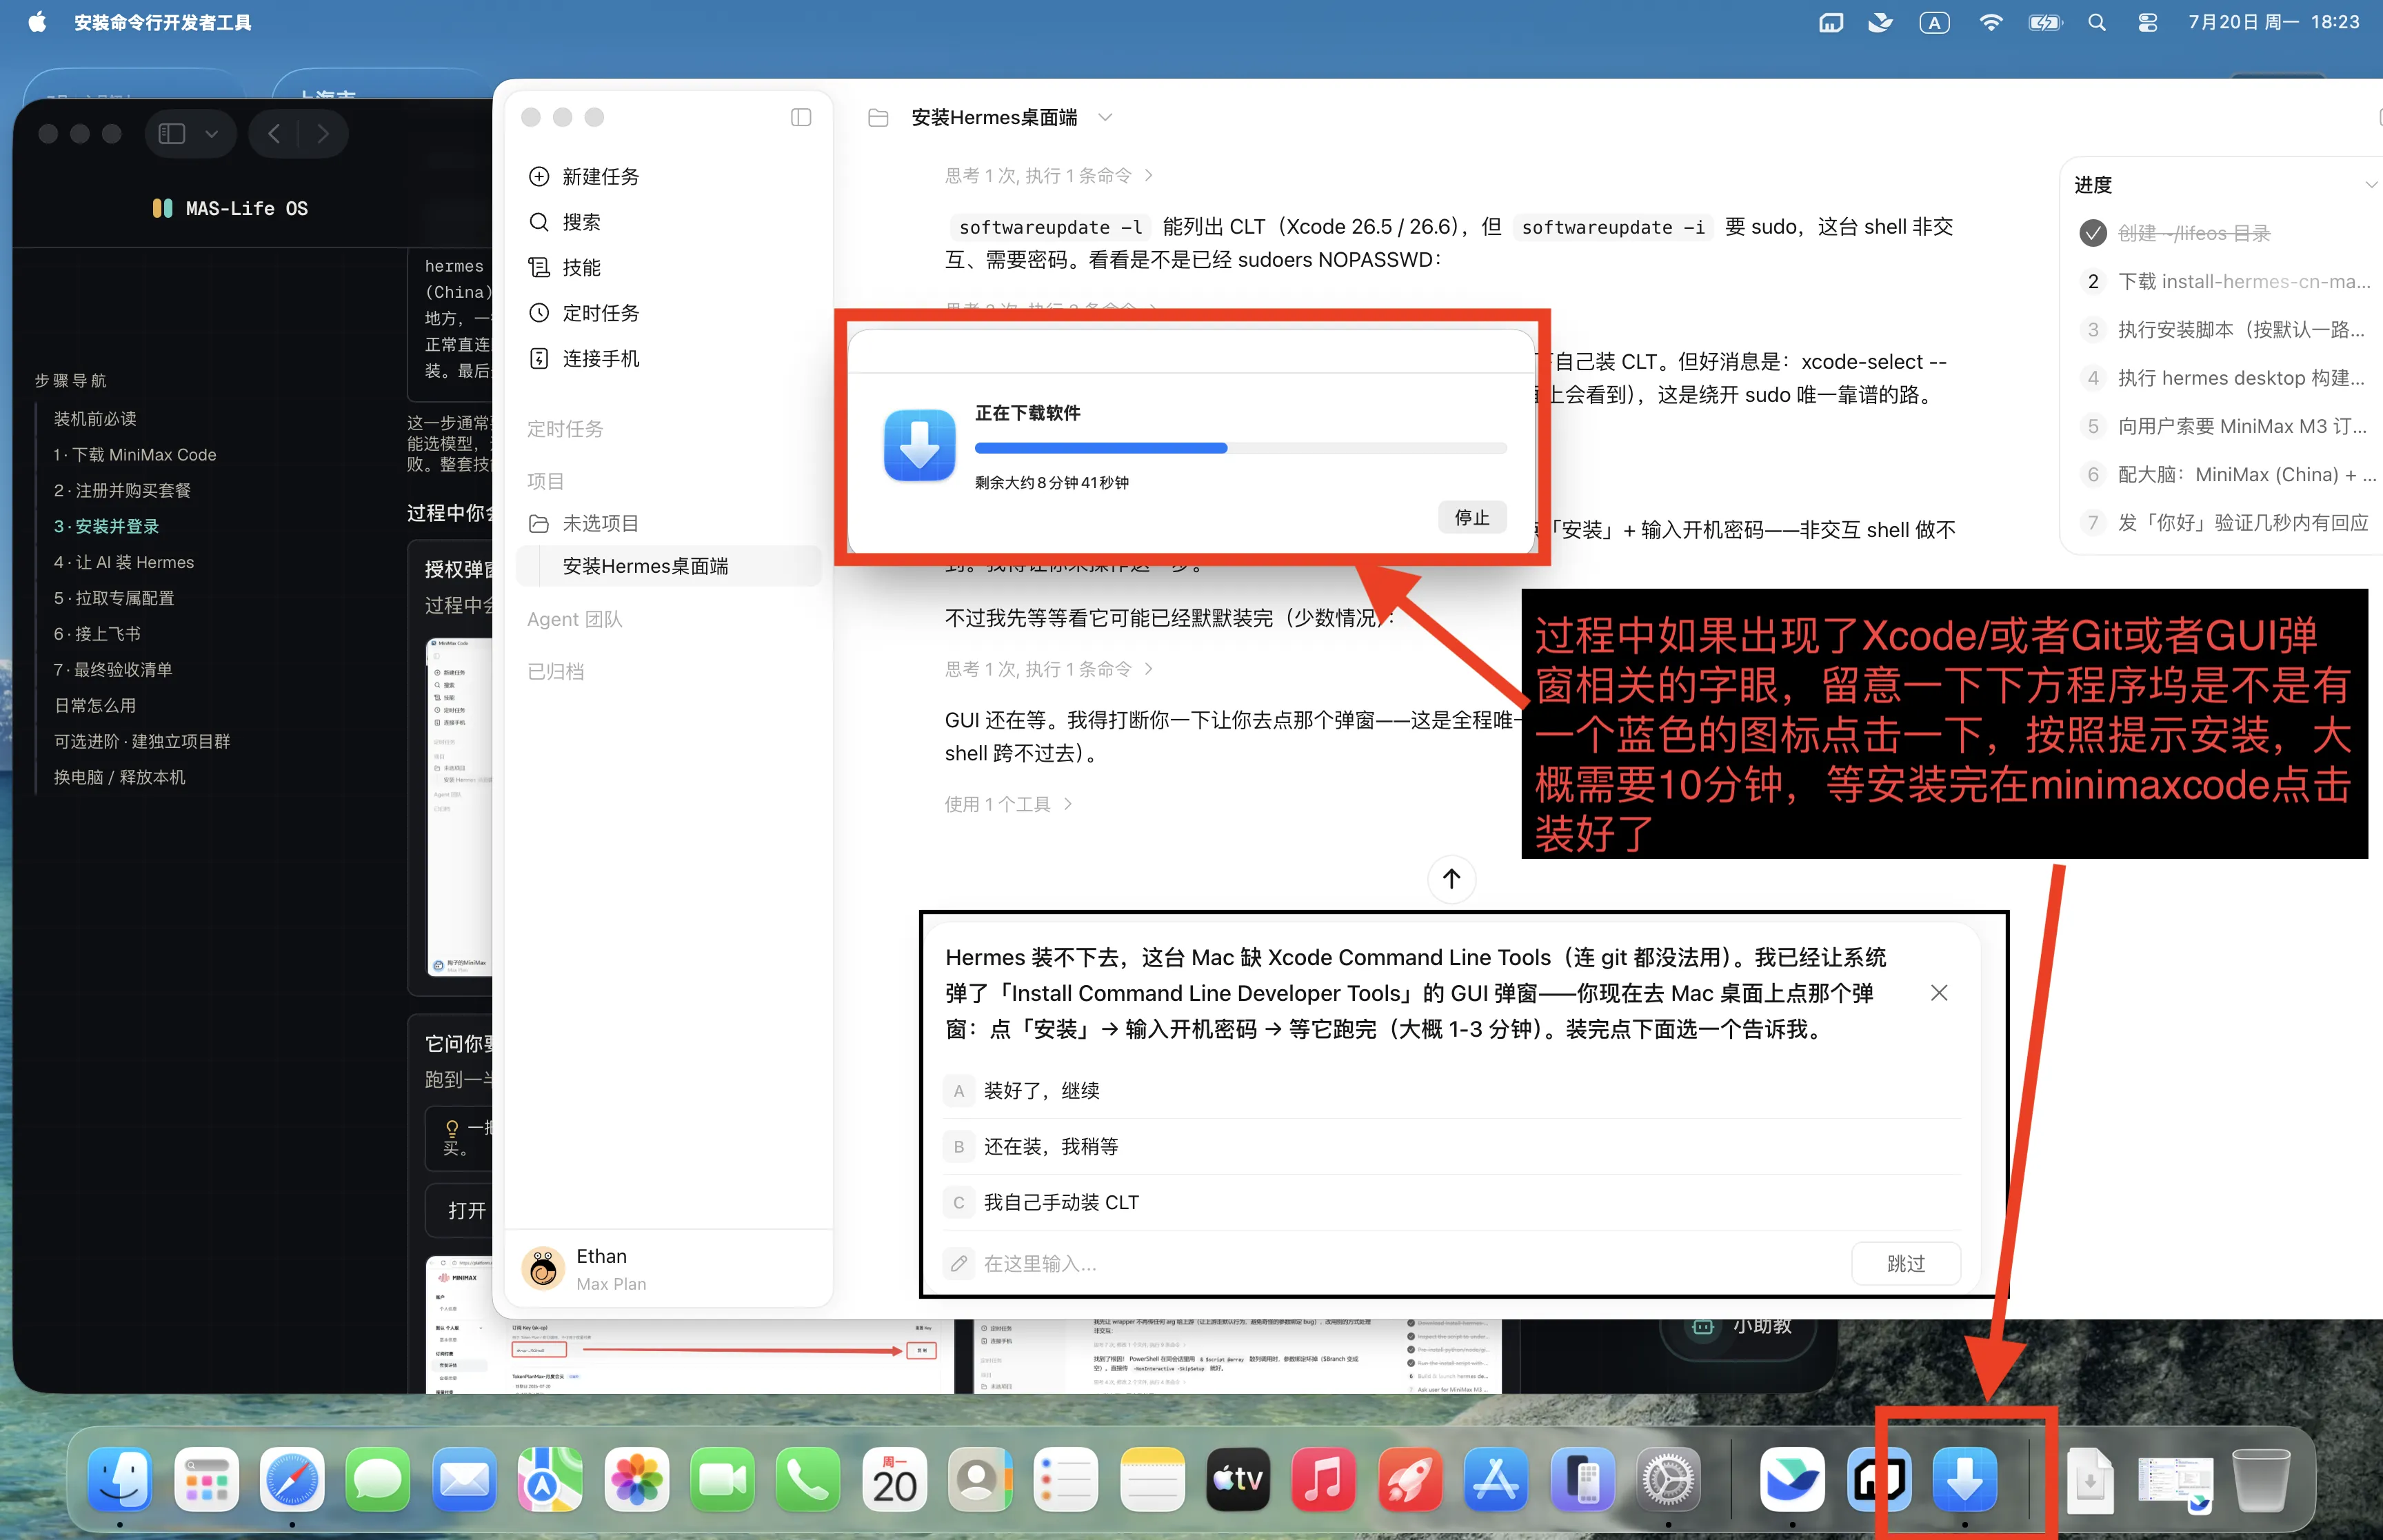Choose option B 还在装，我稍等

pyautogui.click(x=1451, y=1146)
